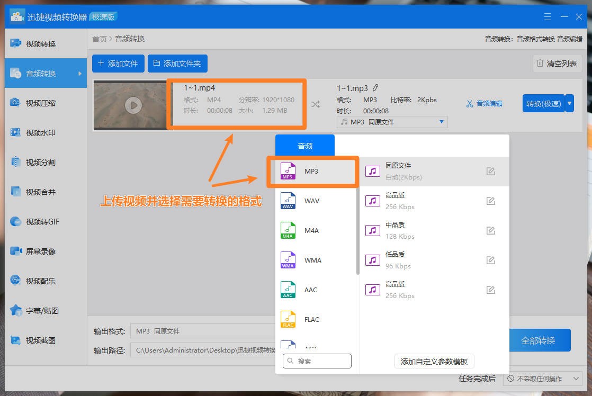This screenshot has width=592, height=396.
Task: Go back via the 首页 breadcrumb
Action: coord(100,38)
